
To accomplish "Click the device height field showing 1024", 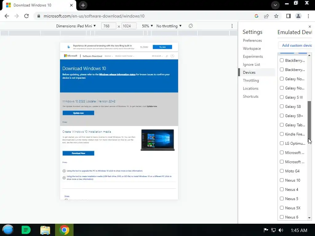I will [129, 26].
